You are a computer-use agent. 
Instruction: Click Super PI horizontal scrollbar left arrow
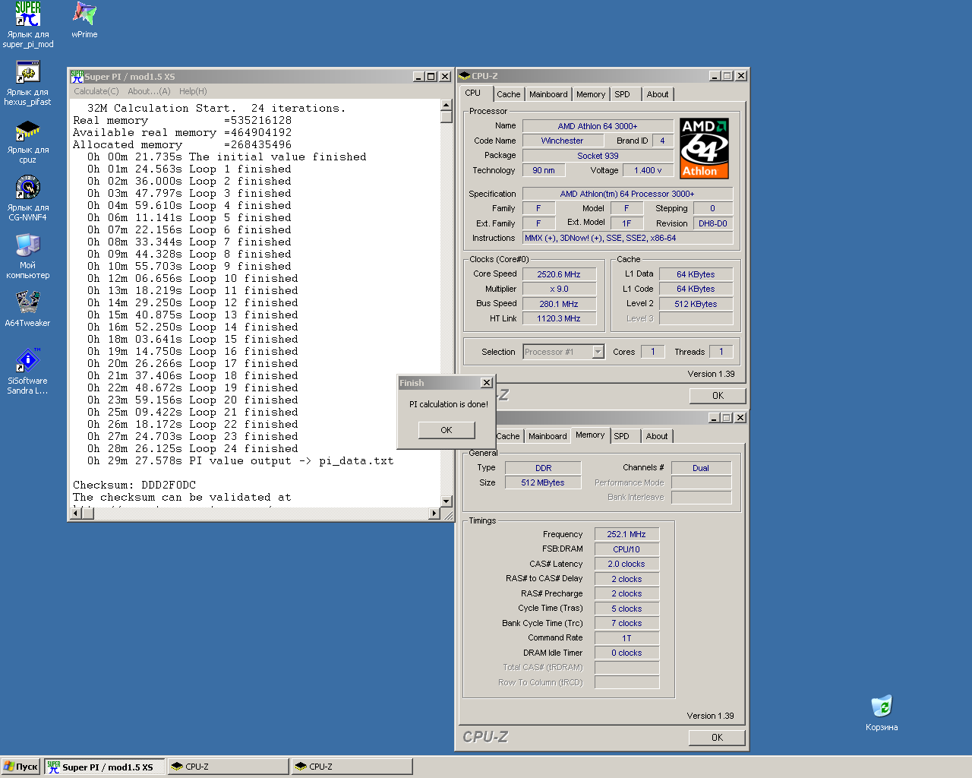click(x=75, y=514)
